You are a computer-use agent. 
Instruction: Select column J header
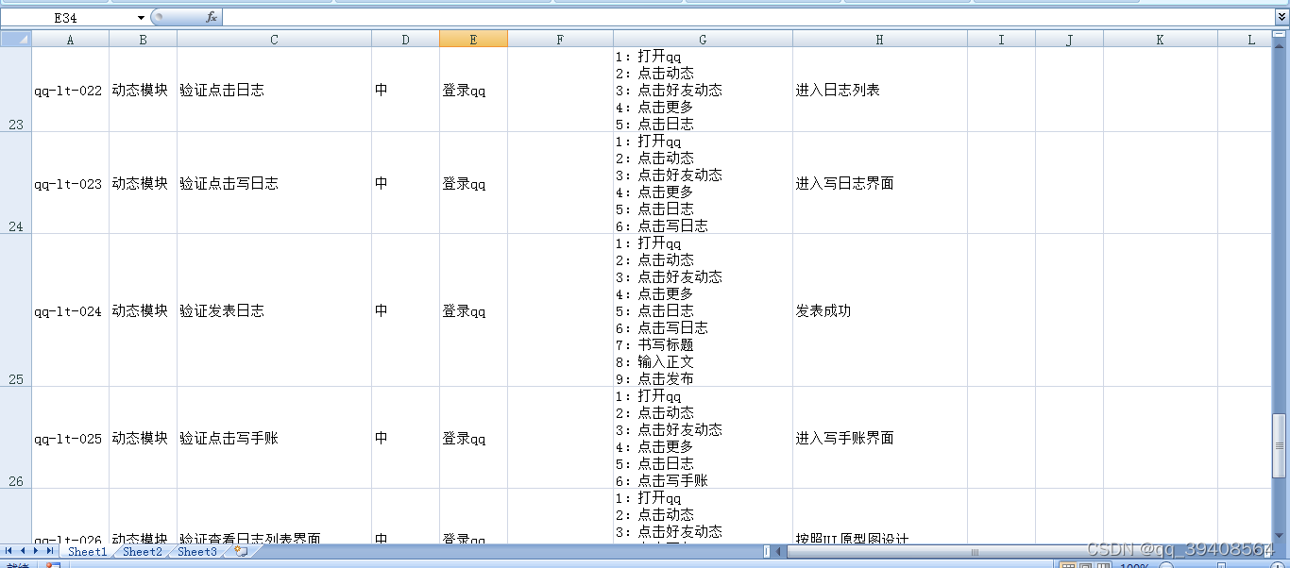[1069, 40]
